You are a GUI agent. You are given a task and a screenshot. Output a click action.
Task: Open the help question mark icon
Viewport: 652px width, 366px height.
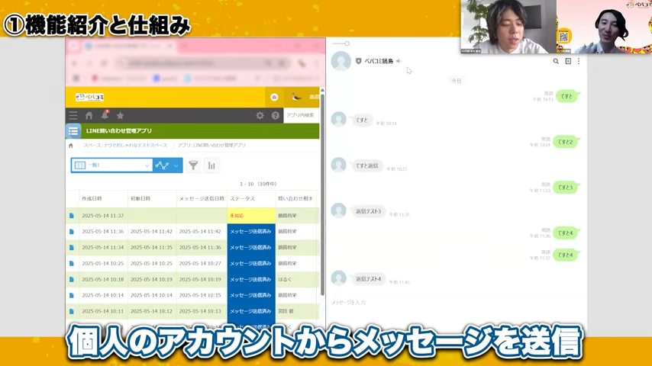[276, 115]
